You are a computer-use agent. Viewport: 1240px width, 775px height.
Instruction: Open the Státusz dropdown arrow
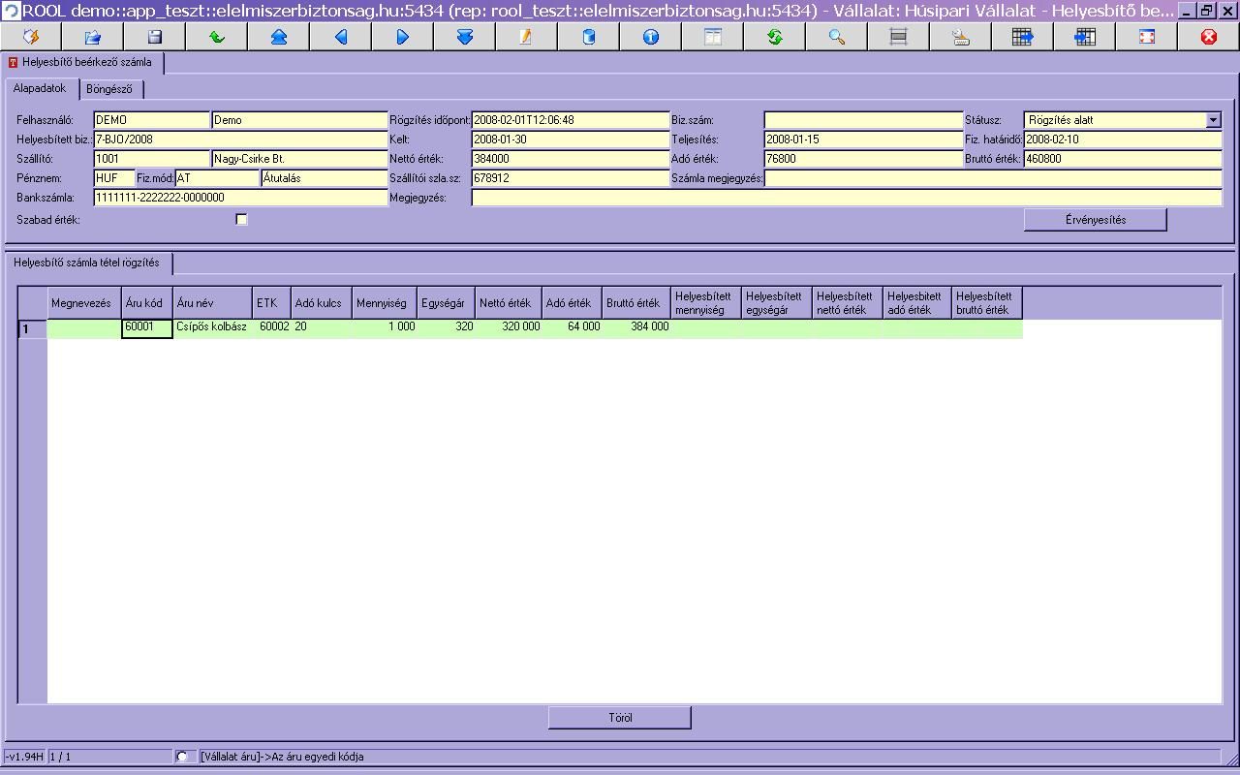pos(1213,120)
